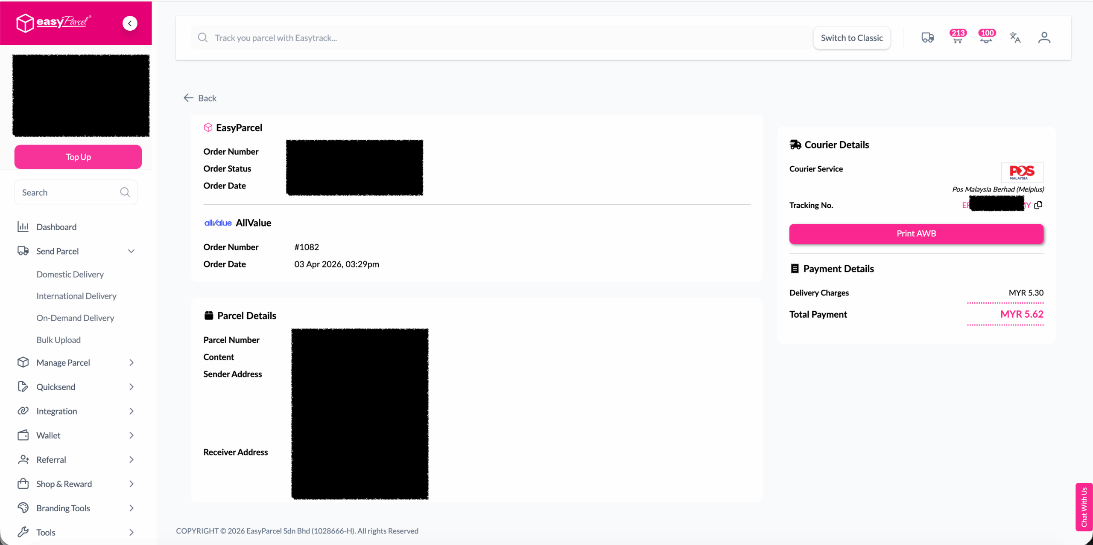This screenshot has height=545, width=1093.
Task: Click the language translate icon
Action: point(1015,38)
